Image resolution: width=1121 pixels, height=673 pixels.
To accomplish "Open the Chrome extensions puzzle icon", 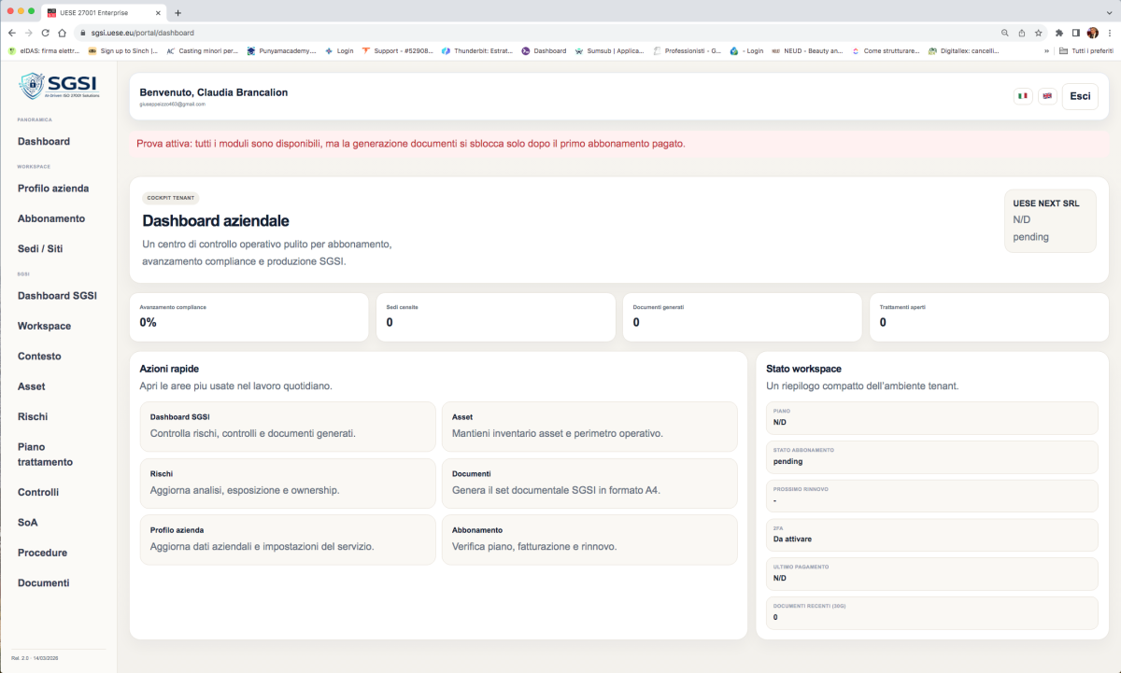I will [x=1058, y=32].
